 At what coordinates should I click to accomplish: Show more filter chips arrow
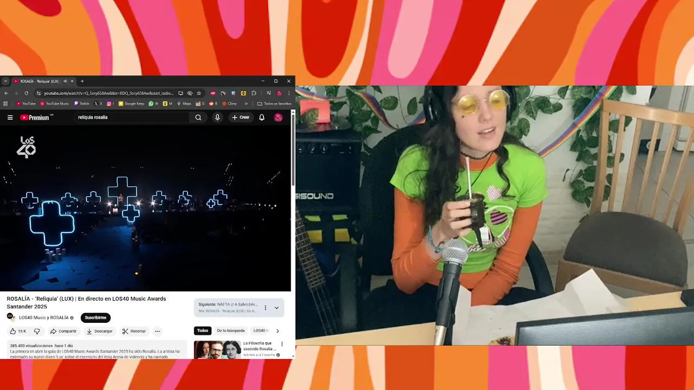point(278,331)
